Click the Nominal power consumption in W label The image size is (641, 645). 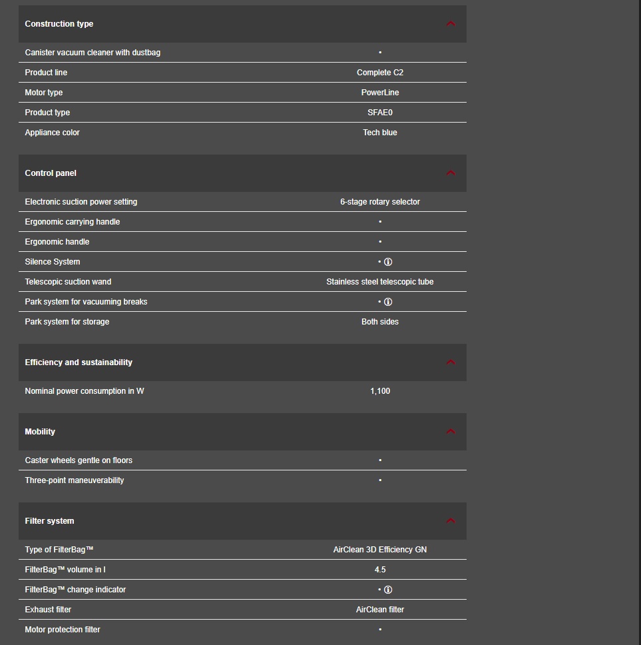click(85, 391)
